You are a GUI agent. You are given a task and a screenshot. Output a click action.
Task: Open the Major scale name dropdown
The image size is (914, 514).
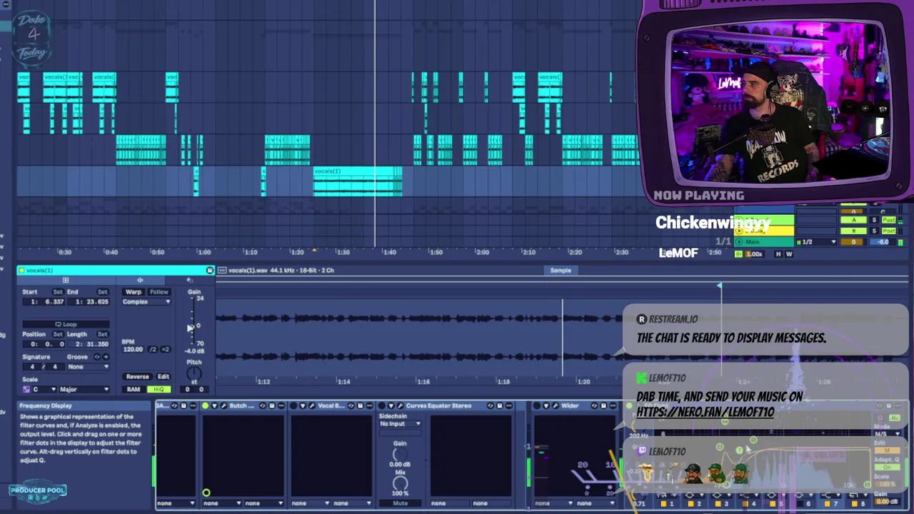tap(84, 390)
